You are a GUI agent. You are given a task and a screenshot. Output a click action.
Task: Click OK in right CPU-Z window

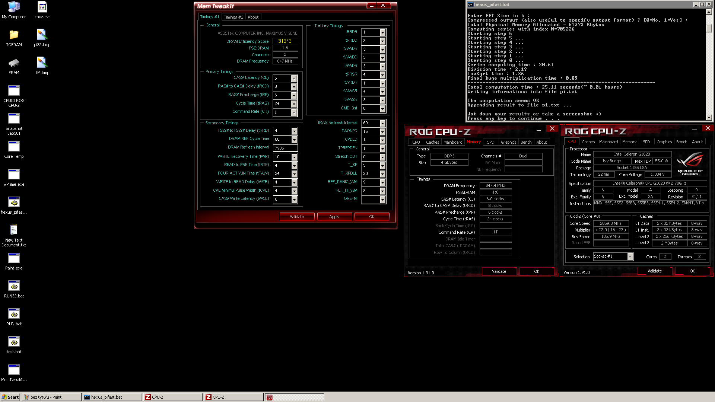(x=692, y=271)
